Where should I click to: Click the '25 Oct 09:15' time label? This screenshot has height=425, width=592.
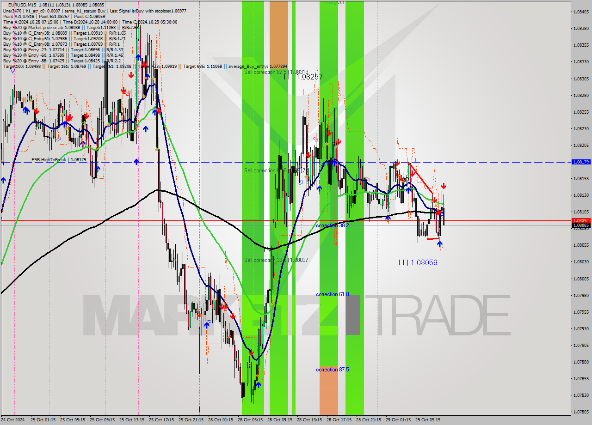pos(102,420)
